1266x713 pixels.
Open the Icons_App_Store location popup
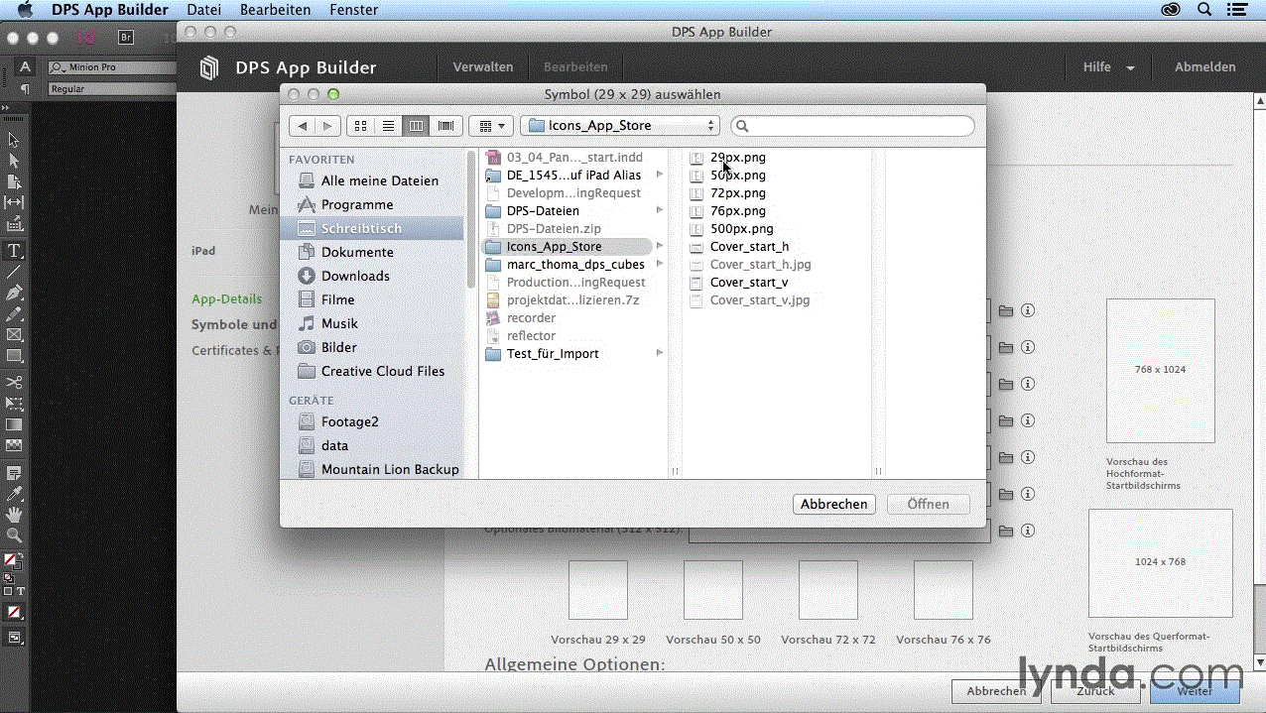pyautogui.click(x=619, y=126)
